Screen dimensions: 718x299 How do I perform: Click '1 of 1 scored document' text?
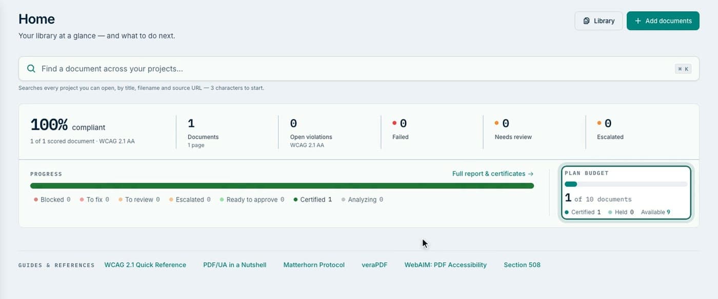(x=62, y=141)
